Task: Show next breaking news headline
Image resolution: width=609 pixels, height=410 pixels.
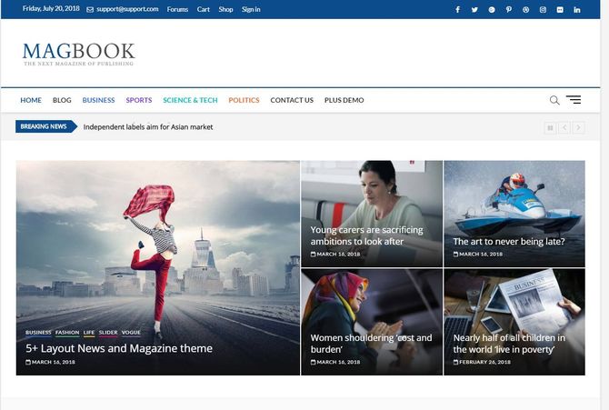Action: coord(578,127)
